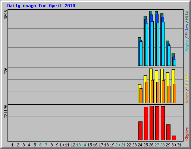
Task: Click the 'Files' legend label
Action: [x=187, y=30]
